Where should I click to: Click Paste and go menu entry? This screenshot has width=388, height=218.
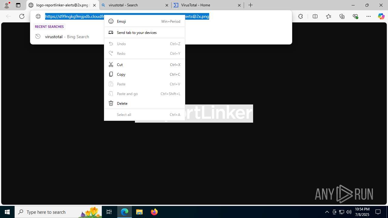(x=145, y=94)
